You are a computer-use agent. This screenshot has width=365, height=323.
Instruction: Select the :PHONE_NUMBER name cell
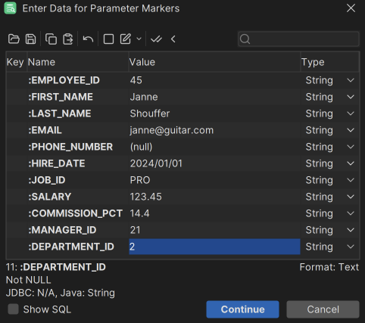click(78, 147)
